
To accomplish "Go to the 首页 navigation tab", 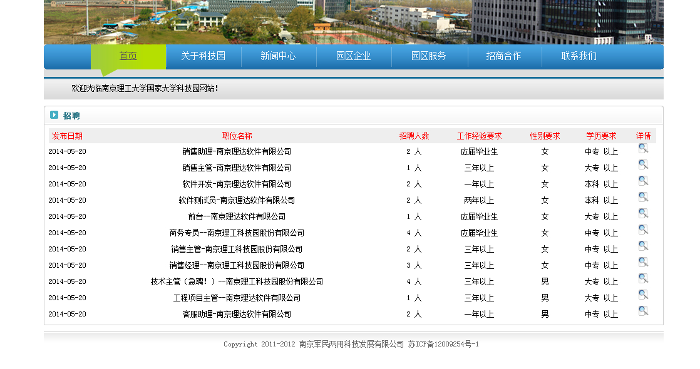I will pyautogui.click(x=128, y=56).
